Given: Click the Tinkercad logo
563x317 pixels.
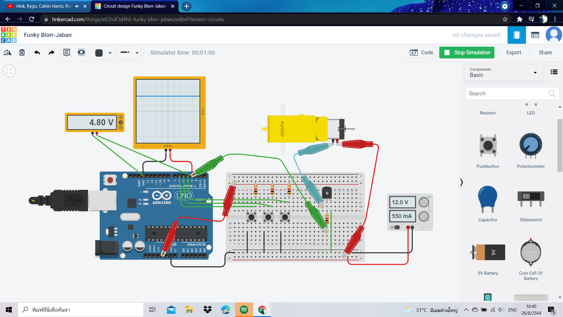Looking at the screenshot, I should coord(9,35).
